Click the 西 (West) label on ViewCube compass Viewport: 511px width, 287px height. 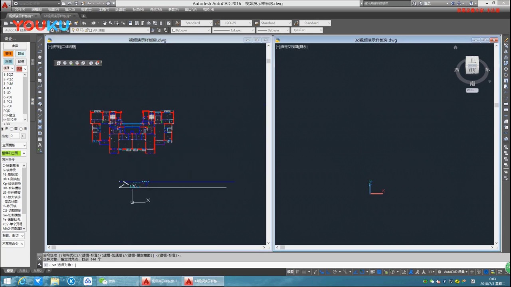point(457,69)
